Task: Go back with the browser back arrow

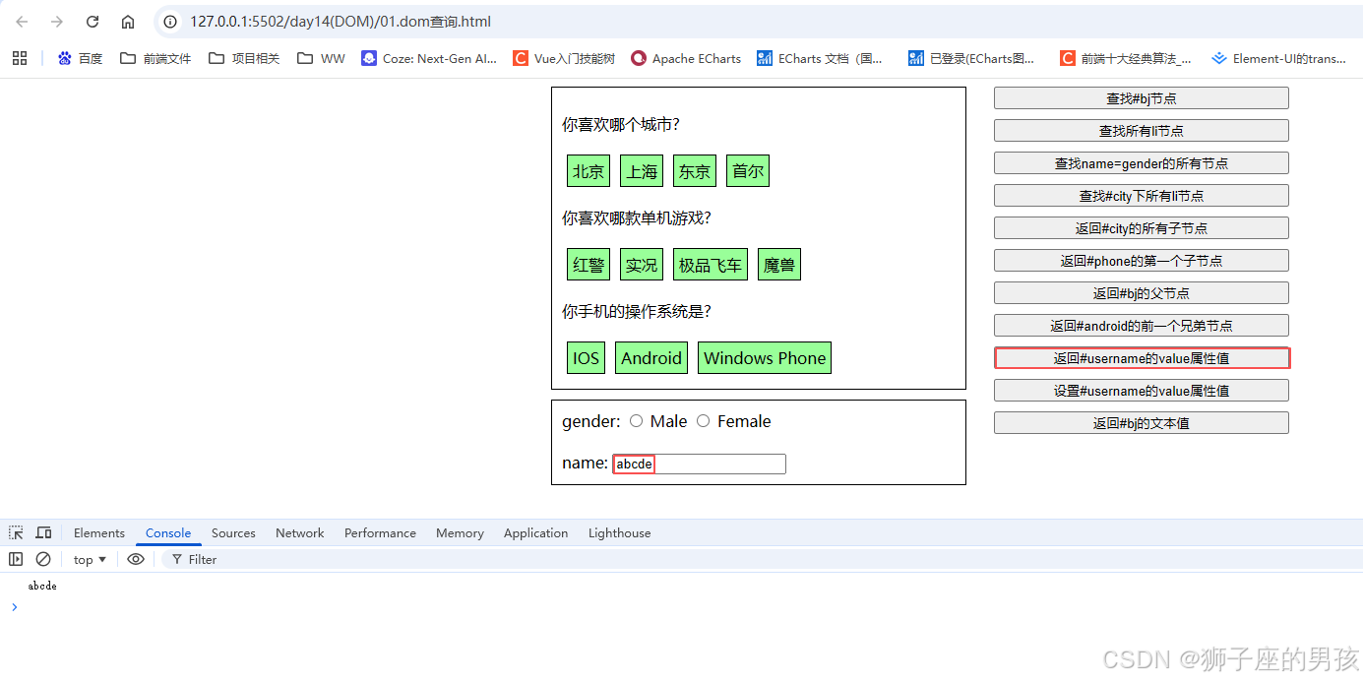Action: pos(22,22)
